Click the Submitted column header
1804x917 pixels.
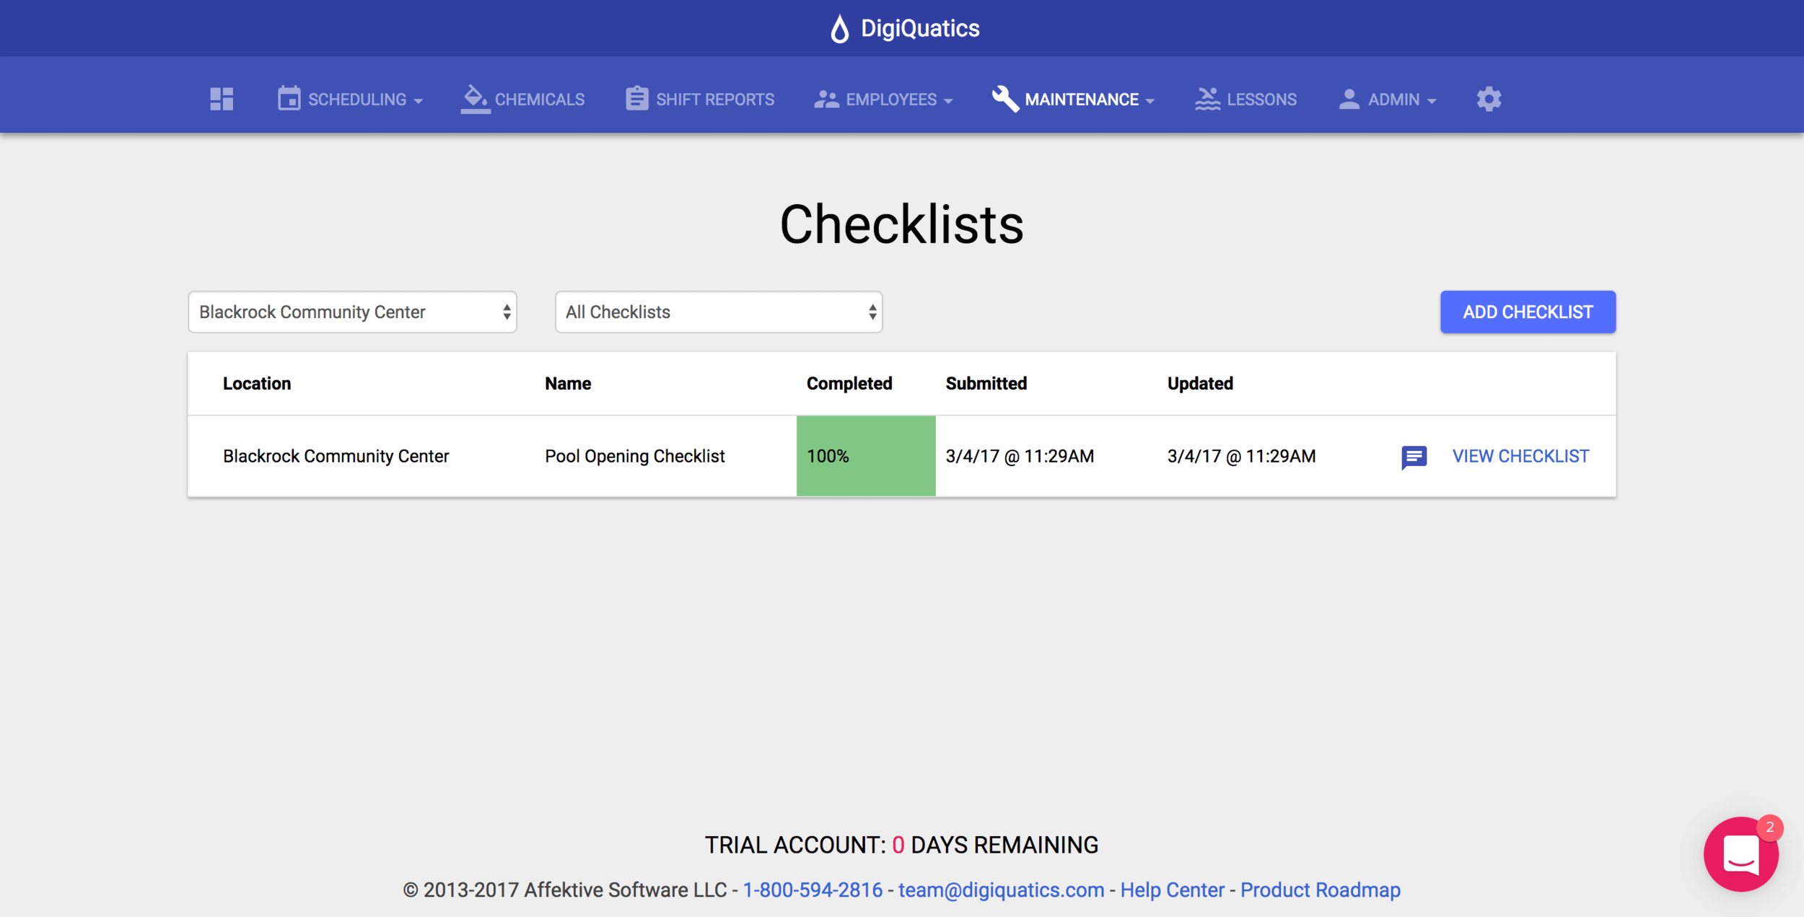(x=986, y=383)
